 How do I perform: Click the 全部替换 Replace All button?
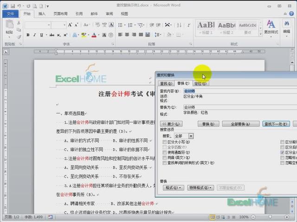[x=240, y=124]
